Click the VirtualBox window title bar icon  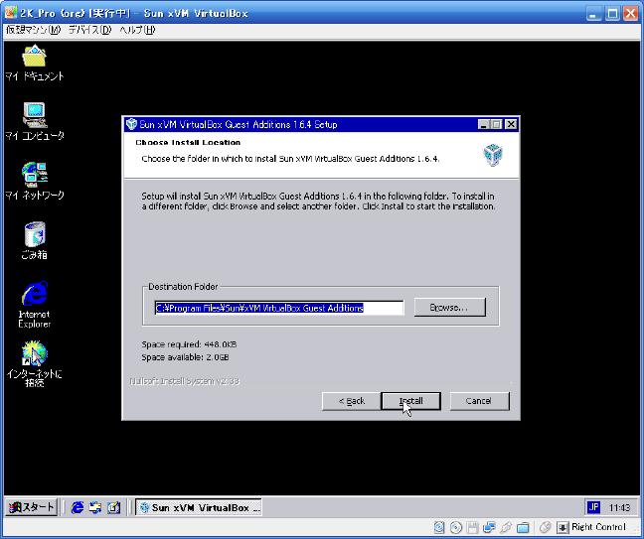coord(11,13)
